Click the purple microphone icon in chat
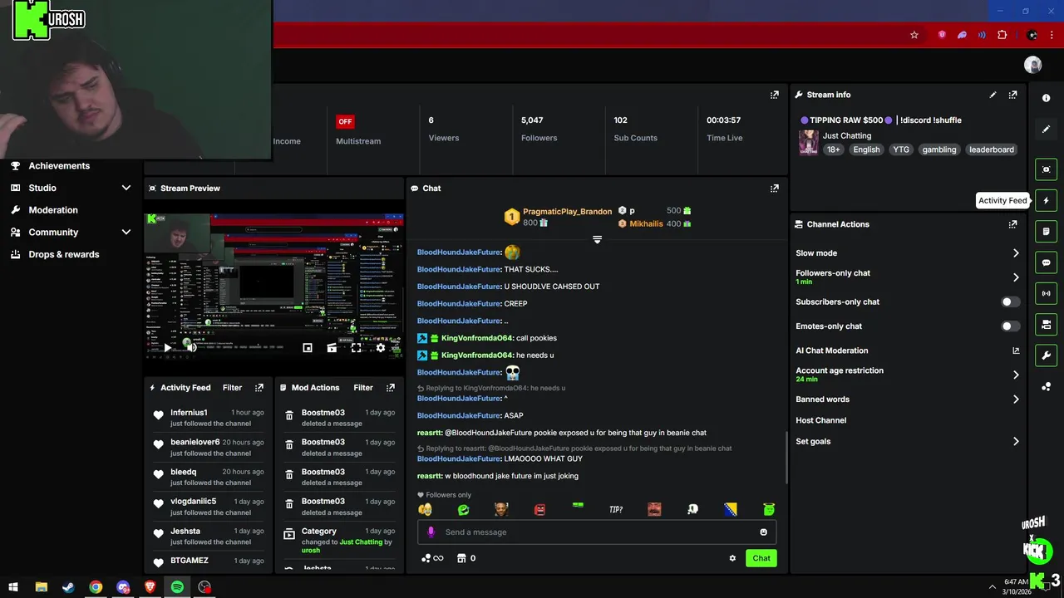This screenshot has width=1064, height=598. 431,532
